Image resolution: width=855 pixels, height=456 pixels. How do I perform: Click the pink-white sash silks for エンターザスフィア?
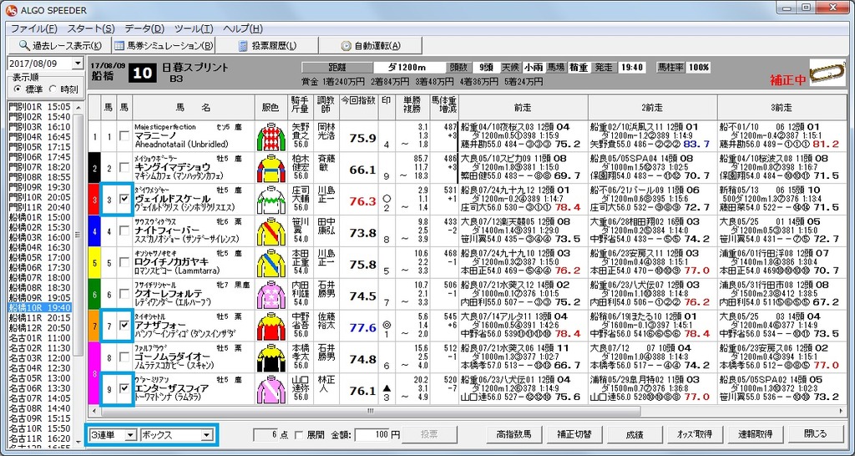[271, 390]
